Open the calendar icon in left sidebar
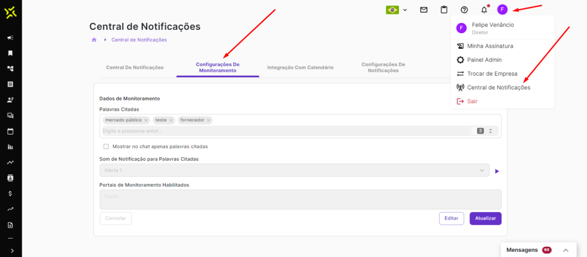The height and width of the screenshot is (257, 587). 10,131
